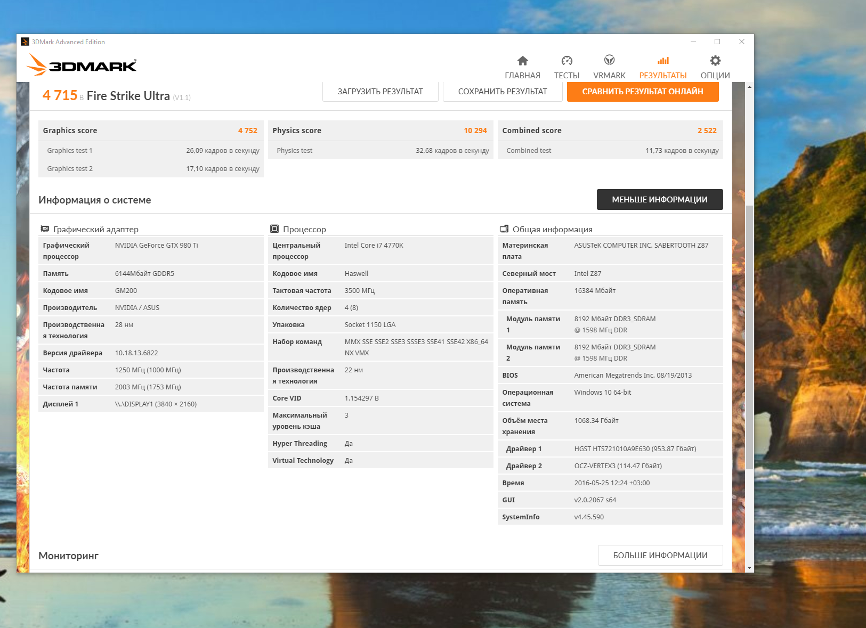Viewport: 866px width, 628px height.
Task: Expand monitoring with БОЛЬШЕ ИНФОРМАЦИИ
Action: [x=660, y=556]
